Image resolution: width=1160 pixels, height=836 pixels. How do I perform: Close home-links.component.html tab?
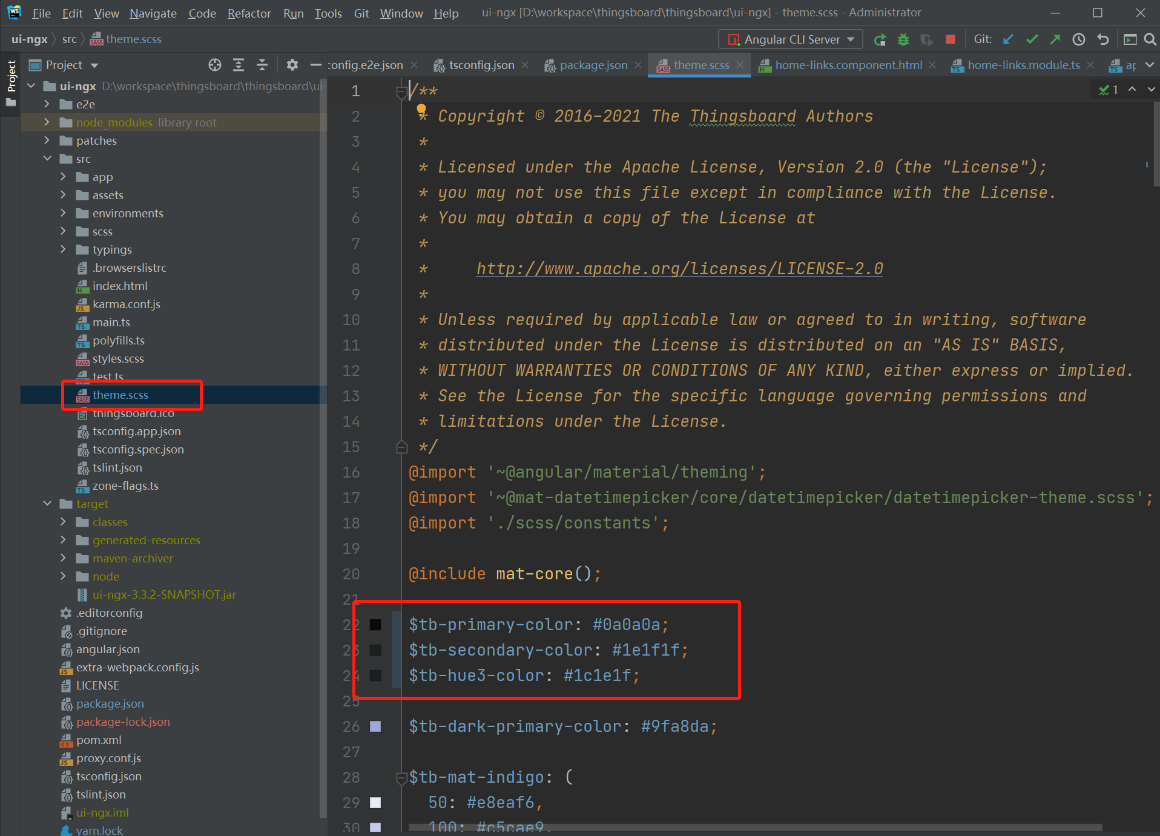pyautogui.click(x=932, y=65)
